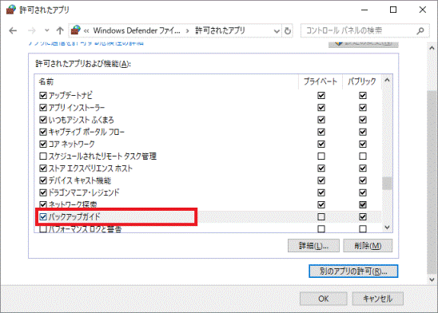Viewport: 438px width, 313px height.
Task: Select the キャプティブ ポータル フロー row text
Action: pyautogui.click(x=86, y=132)
